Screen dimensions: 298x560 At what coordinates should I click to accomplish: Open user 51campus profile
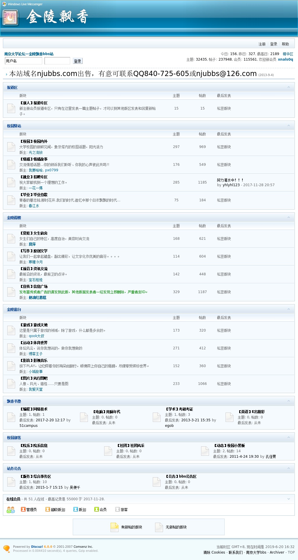[x=29, y=426]
